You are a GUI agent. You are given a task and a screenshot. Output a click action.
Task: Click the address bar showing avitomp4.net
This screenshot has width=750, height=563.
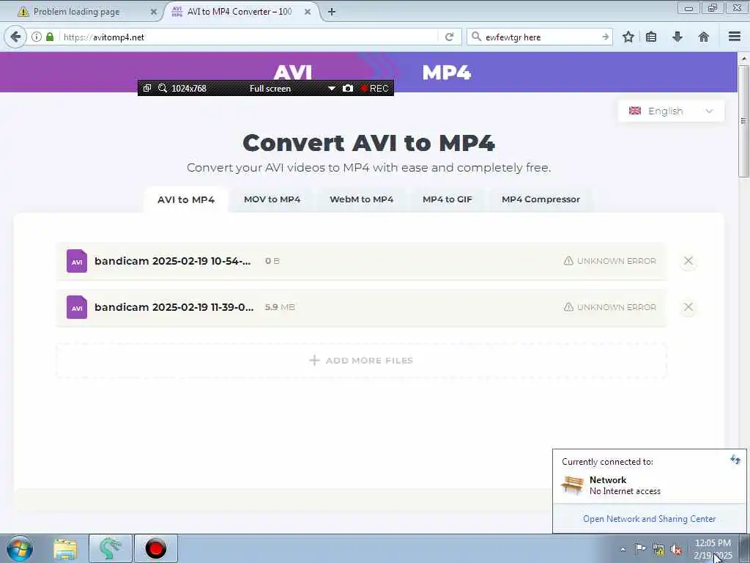coord(249,37)
